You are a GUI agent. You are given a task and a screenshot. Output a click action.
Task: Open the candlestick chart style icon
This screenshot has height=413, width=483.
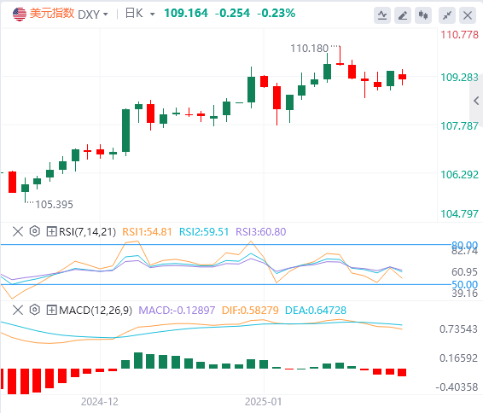(x=423, y=15)
